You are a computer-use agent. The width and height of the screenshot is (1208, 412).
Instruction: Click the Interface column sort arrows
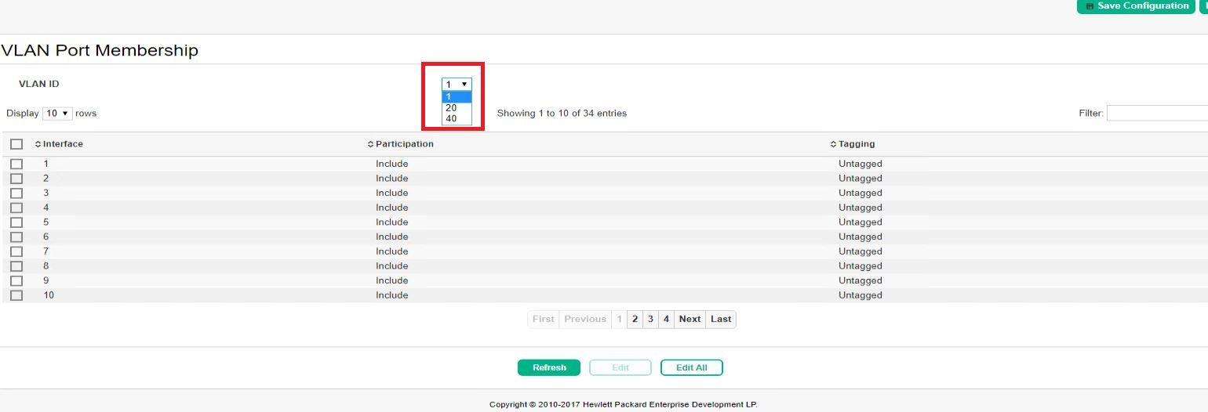click(38, 144)
